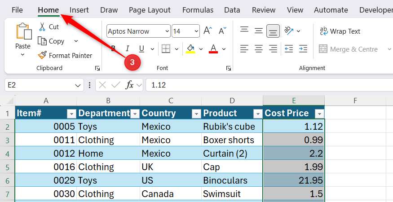
Task: Toggle italic formatting
Action: [x=127, y=48]
